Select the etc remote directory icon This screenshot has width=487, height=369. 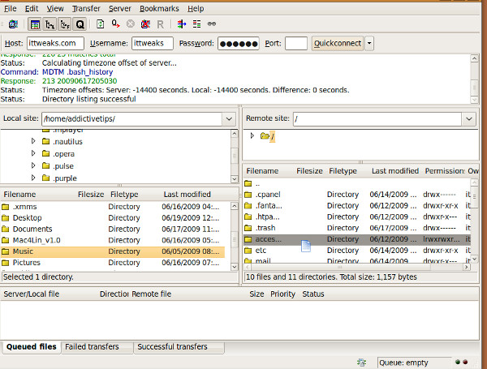coord(248,251)
